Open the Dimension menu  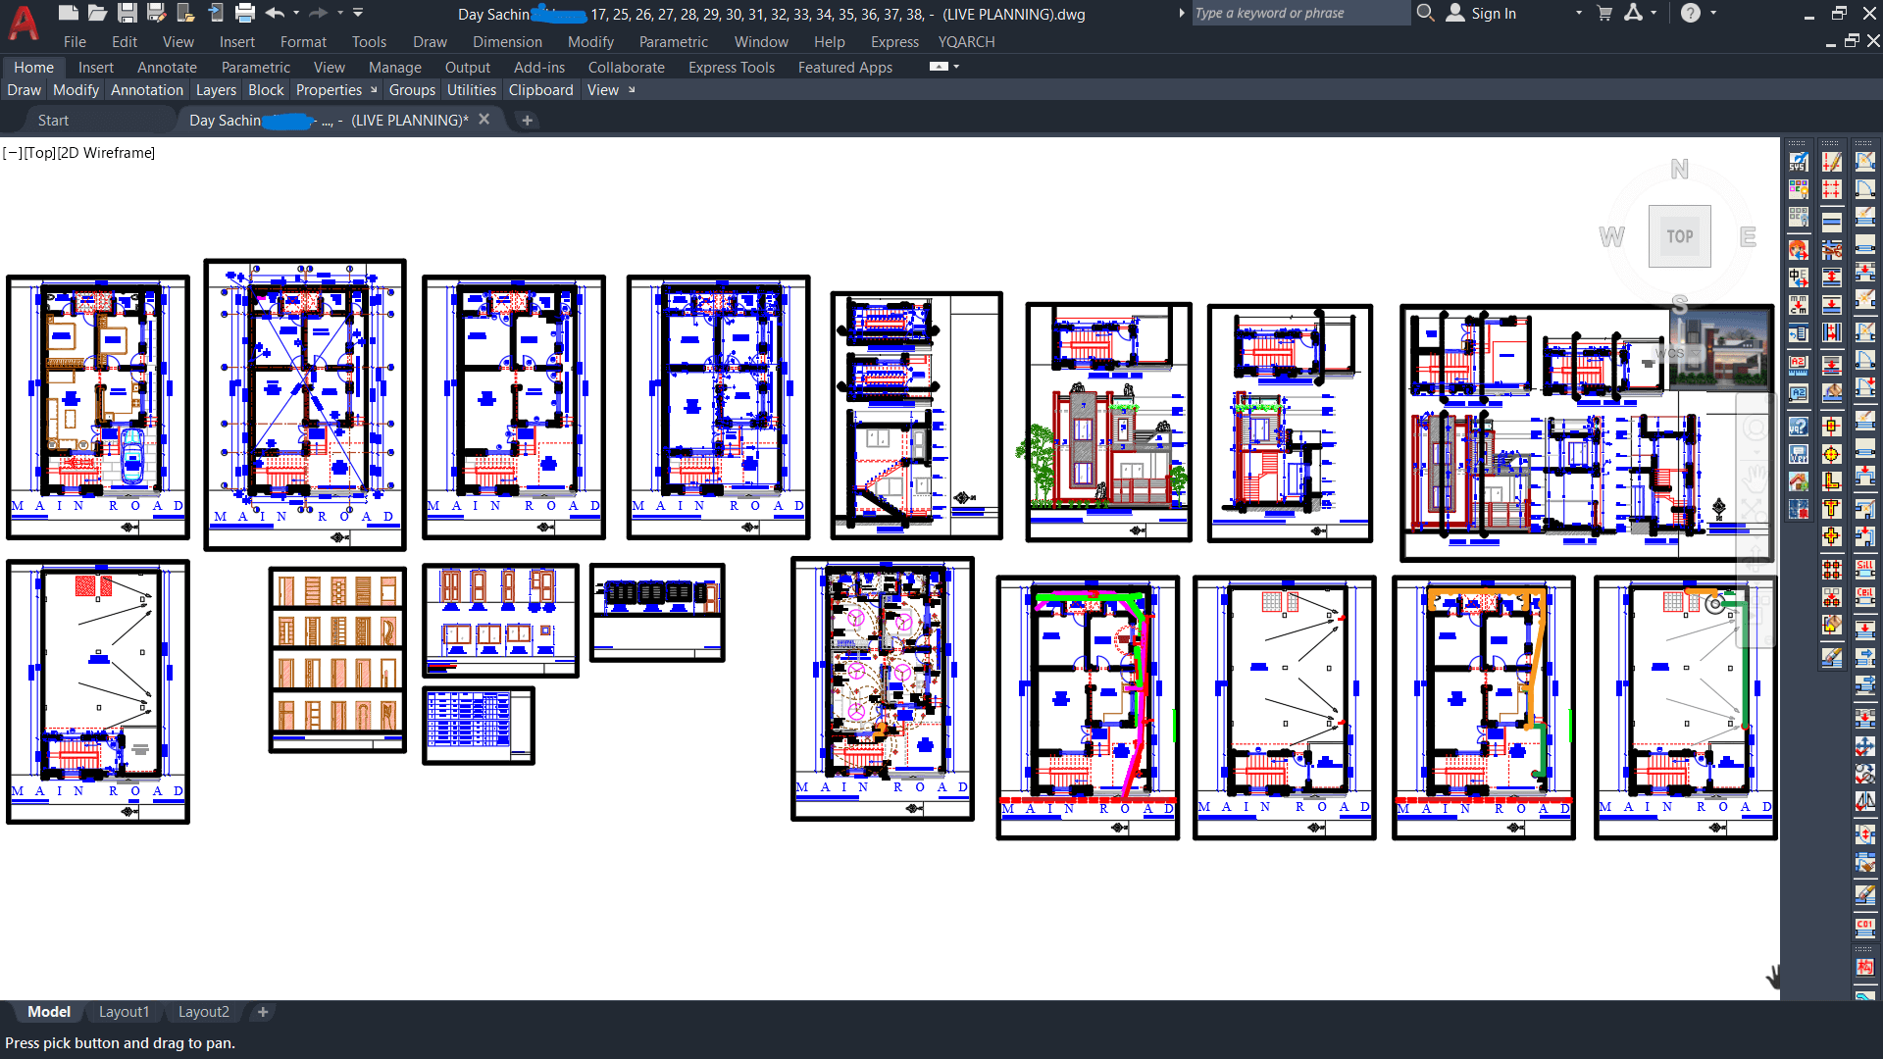pyautogui.click(x=507, y=42)
